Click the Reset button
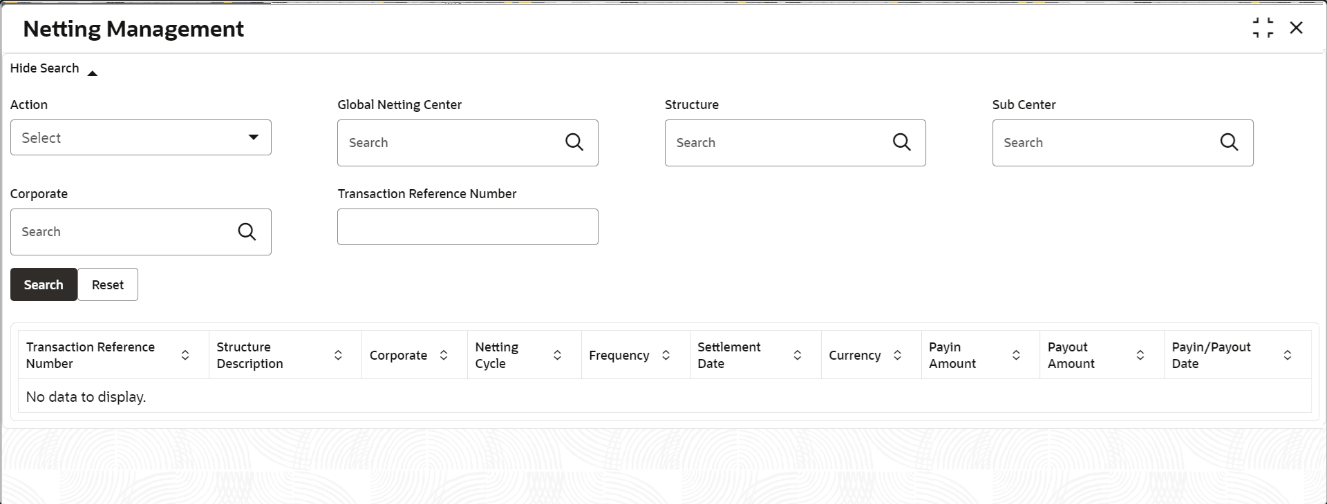Screen dimensions: 1327x504 [x=108, y=284]
